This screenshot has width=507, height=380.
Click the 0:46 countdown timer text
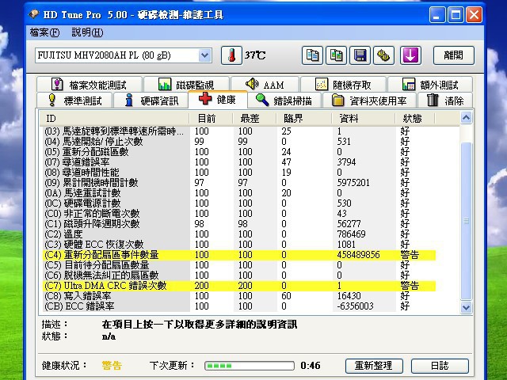[x=311, y=366]
